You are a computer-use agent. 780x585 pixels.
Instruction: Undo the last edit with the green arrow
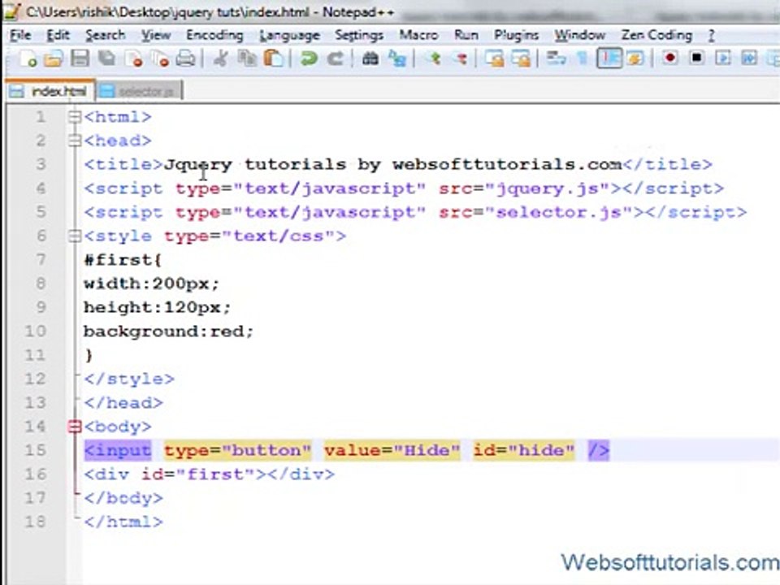[309, 59]
